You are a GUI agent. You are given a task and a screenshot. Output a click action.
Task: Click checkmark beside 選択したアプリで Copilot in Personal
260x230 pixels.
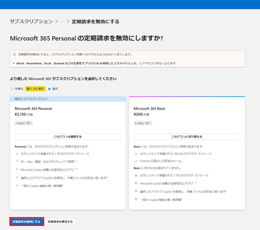pyautogui.click(x=17, y=177)
